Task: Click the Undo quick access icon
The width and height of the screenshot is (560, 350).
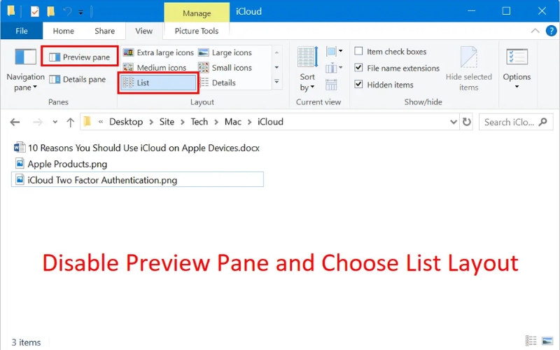Action: (x=66, y=12)
